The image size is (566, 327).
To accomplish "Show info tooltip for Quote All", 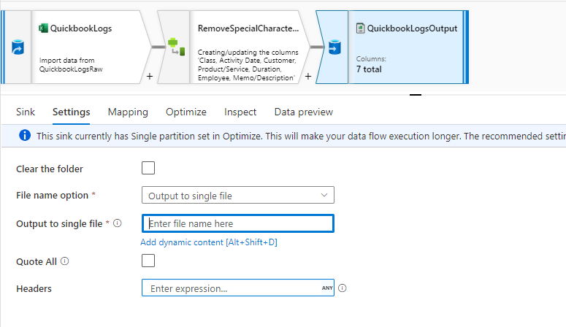I will pyautogui.click(x=64, y=261).
